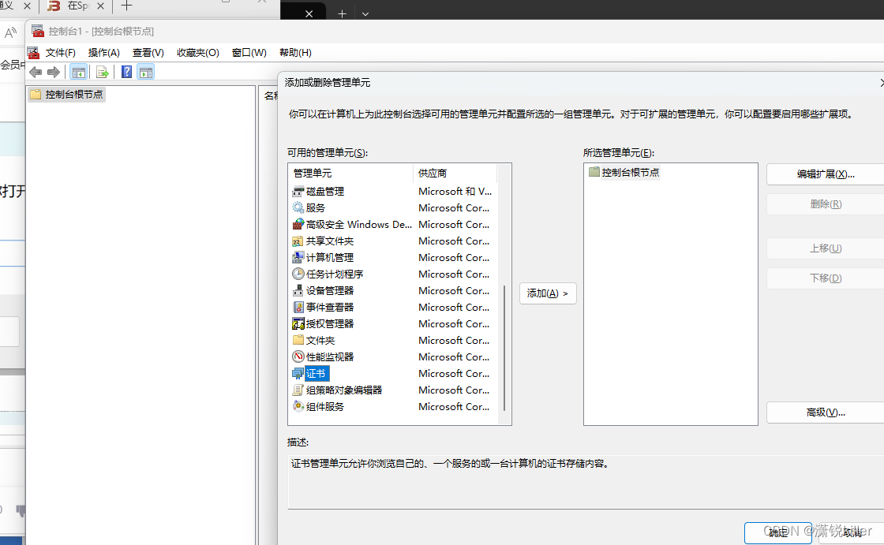Viewport: 884px width, 545px height.
Task: Click the 高级安全 Windows Defender firewall icon
Action: click(298, 224)
